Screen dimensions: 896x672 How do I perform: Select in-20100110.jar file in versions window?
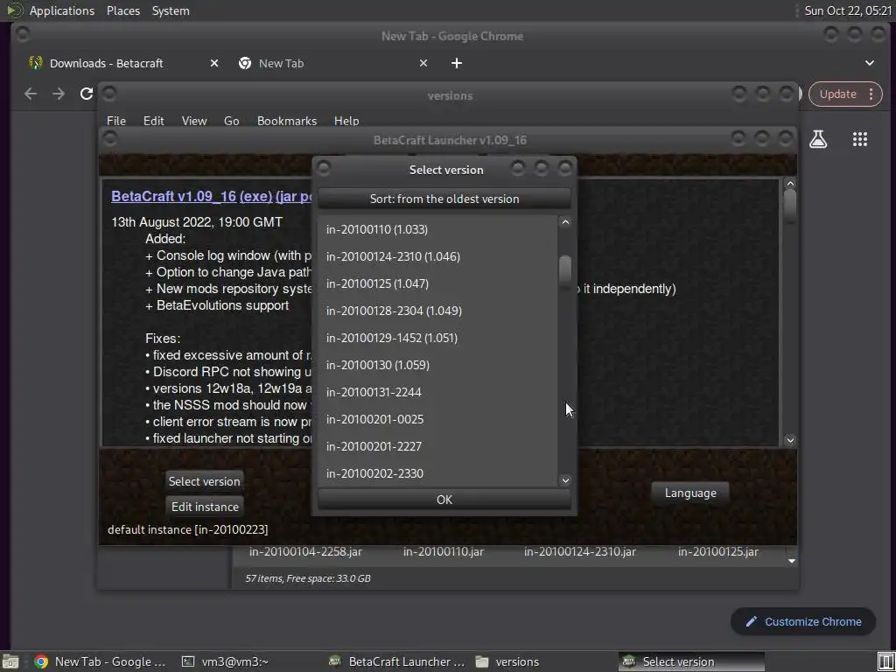pos(444,551)
